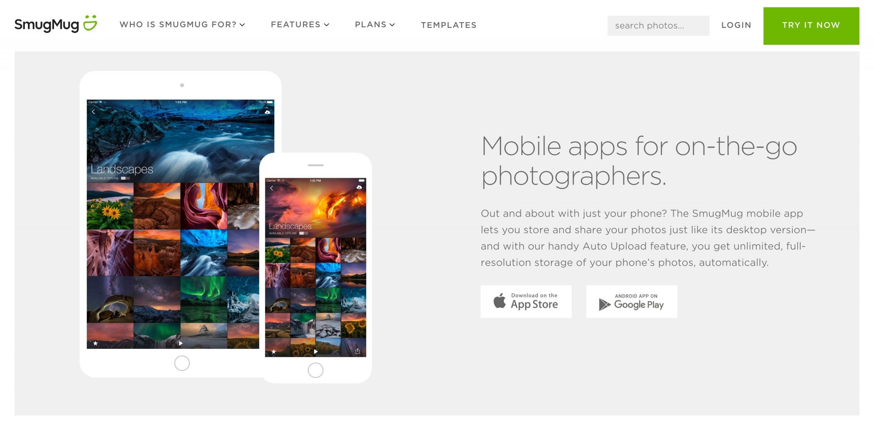
Task: Expand the PLANS dropdown menu
Action: tap(375, 25)
